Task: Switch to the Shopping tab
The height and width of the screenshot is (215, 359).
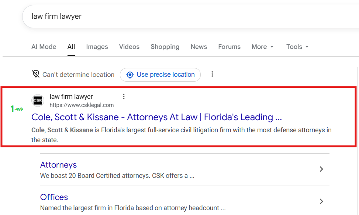Action: [x=165, y=47]
